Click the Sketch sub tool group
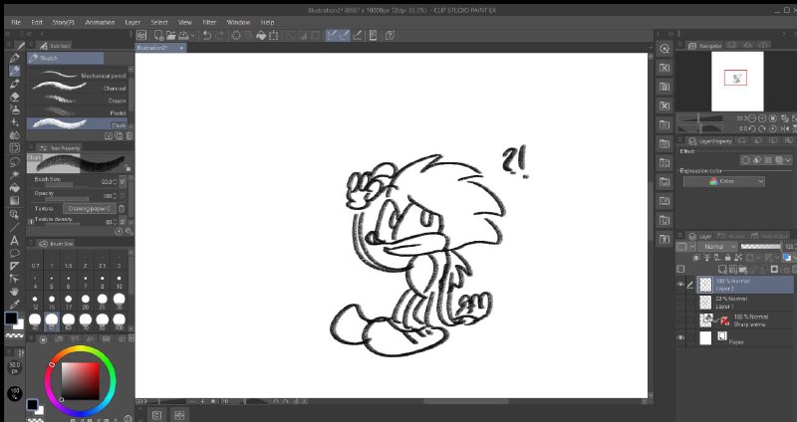Image resolution: width=797 pixels, height=422 pixels. 65,58
